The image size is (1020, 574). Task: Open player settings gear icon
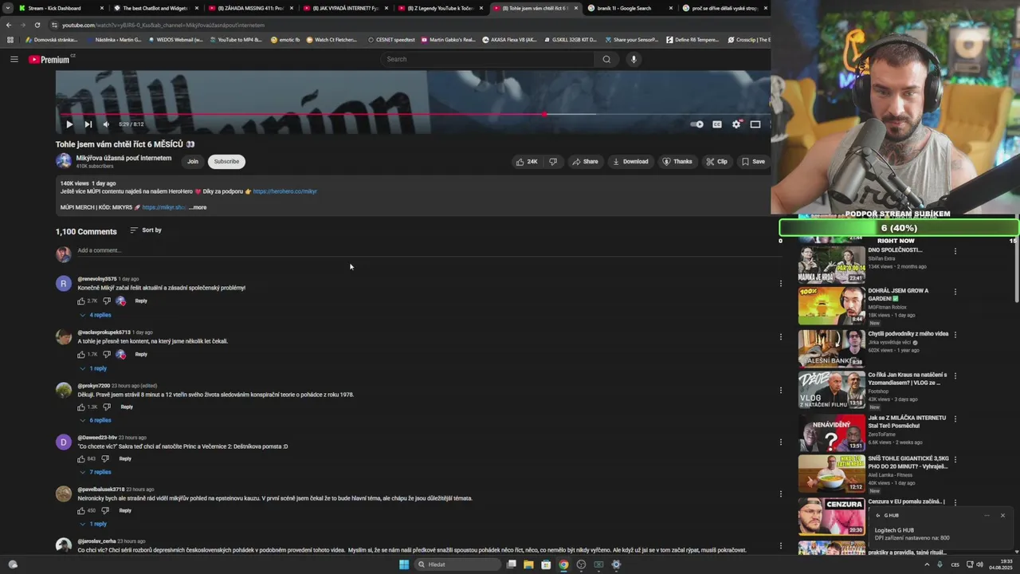pyautogui.click(x=736, y=124)
